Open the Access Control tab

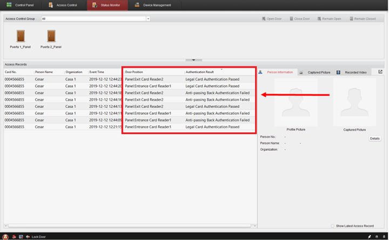pos(63,5)
